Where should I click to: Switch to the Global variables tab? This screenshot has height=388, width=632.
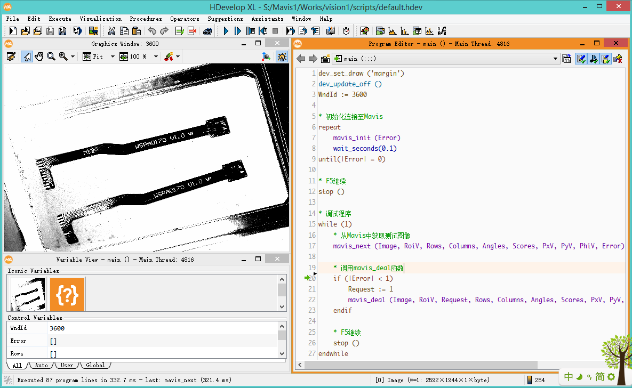click(x=95, y=366)
